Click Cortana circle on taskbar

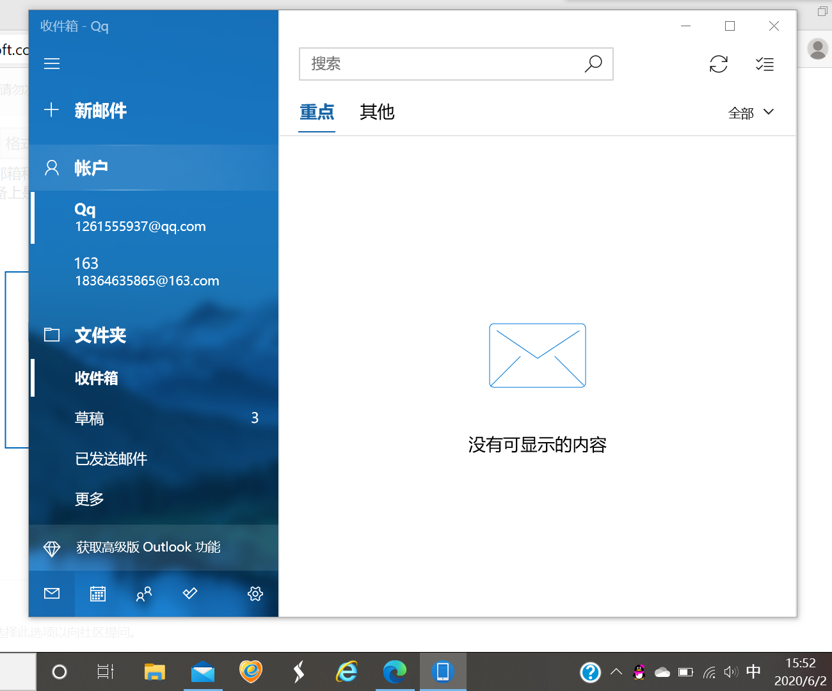coord(60,672)
